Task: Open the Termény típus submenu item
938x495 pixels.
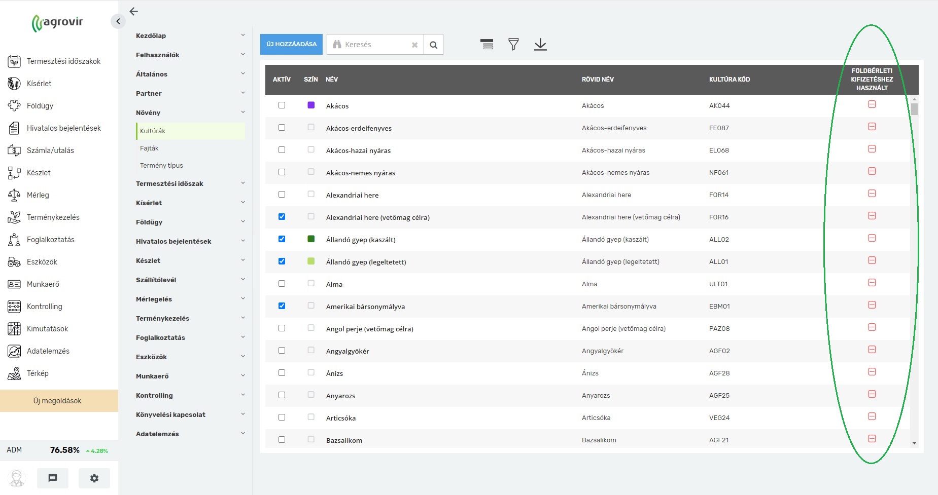Action: pos(161,166)
